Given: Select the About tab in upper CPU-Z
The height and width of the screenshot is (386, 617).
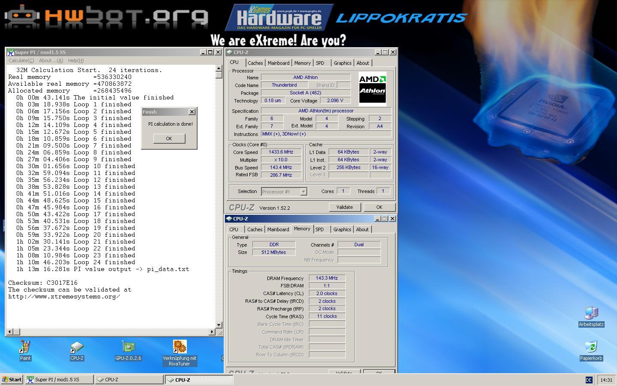Looking at the screenshot, I should [x=362, y=63].
